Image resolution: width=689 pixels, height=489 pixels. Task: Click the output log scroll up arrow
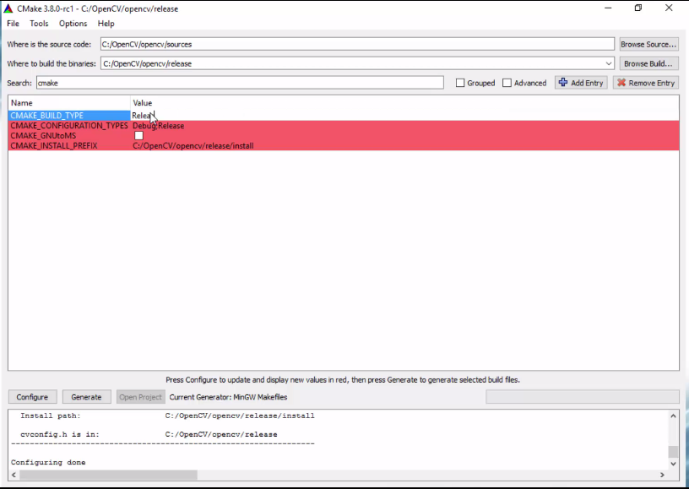[x=673, y=416]
